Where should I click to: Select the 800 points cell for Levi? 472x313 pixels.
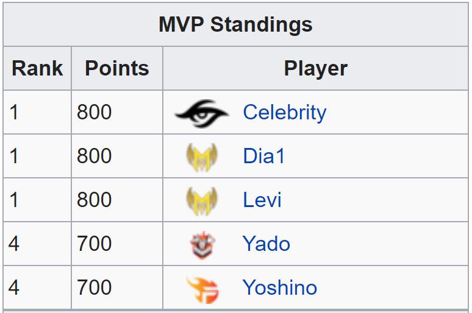(x=117, y=200)
